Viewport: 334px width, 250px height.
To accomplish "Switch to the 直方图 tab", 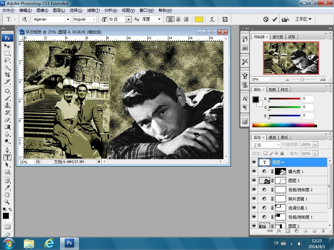I will (x=278, y=37).
